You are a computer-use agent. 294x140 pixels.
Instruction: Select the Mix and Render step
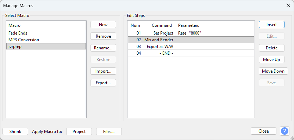191,40
